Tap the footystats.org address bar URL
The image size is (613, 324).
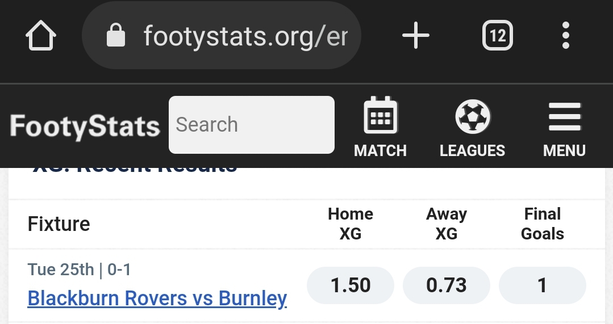click(245, 36)
